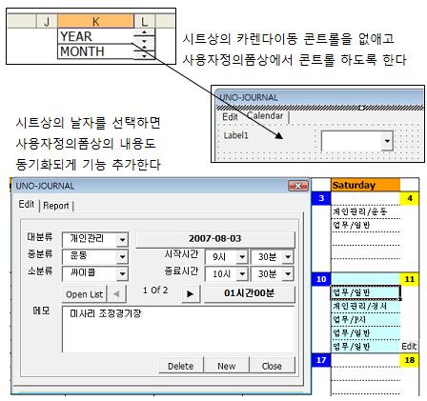Open the 종료시간 minute dropdown
Viewport: 427px width, 401px height.
point(288,273)
